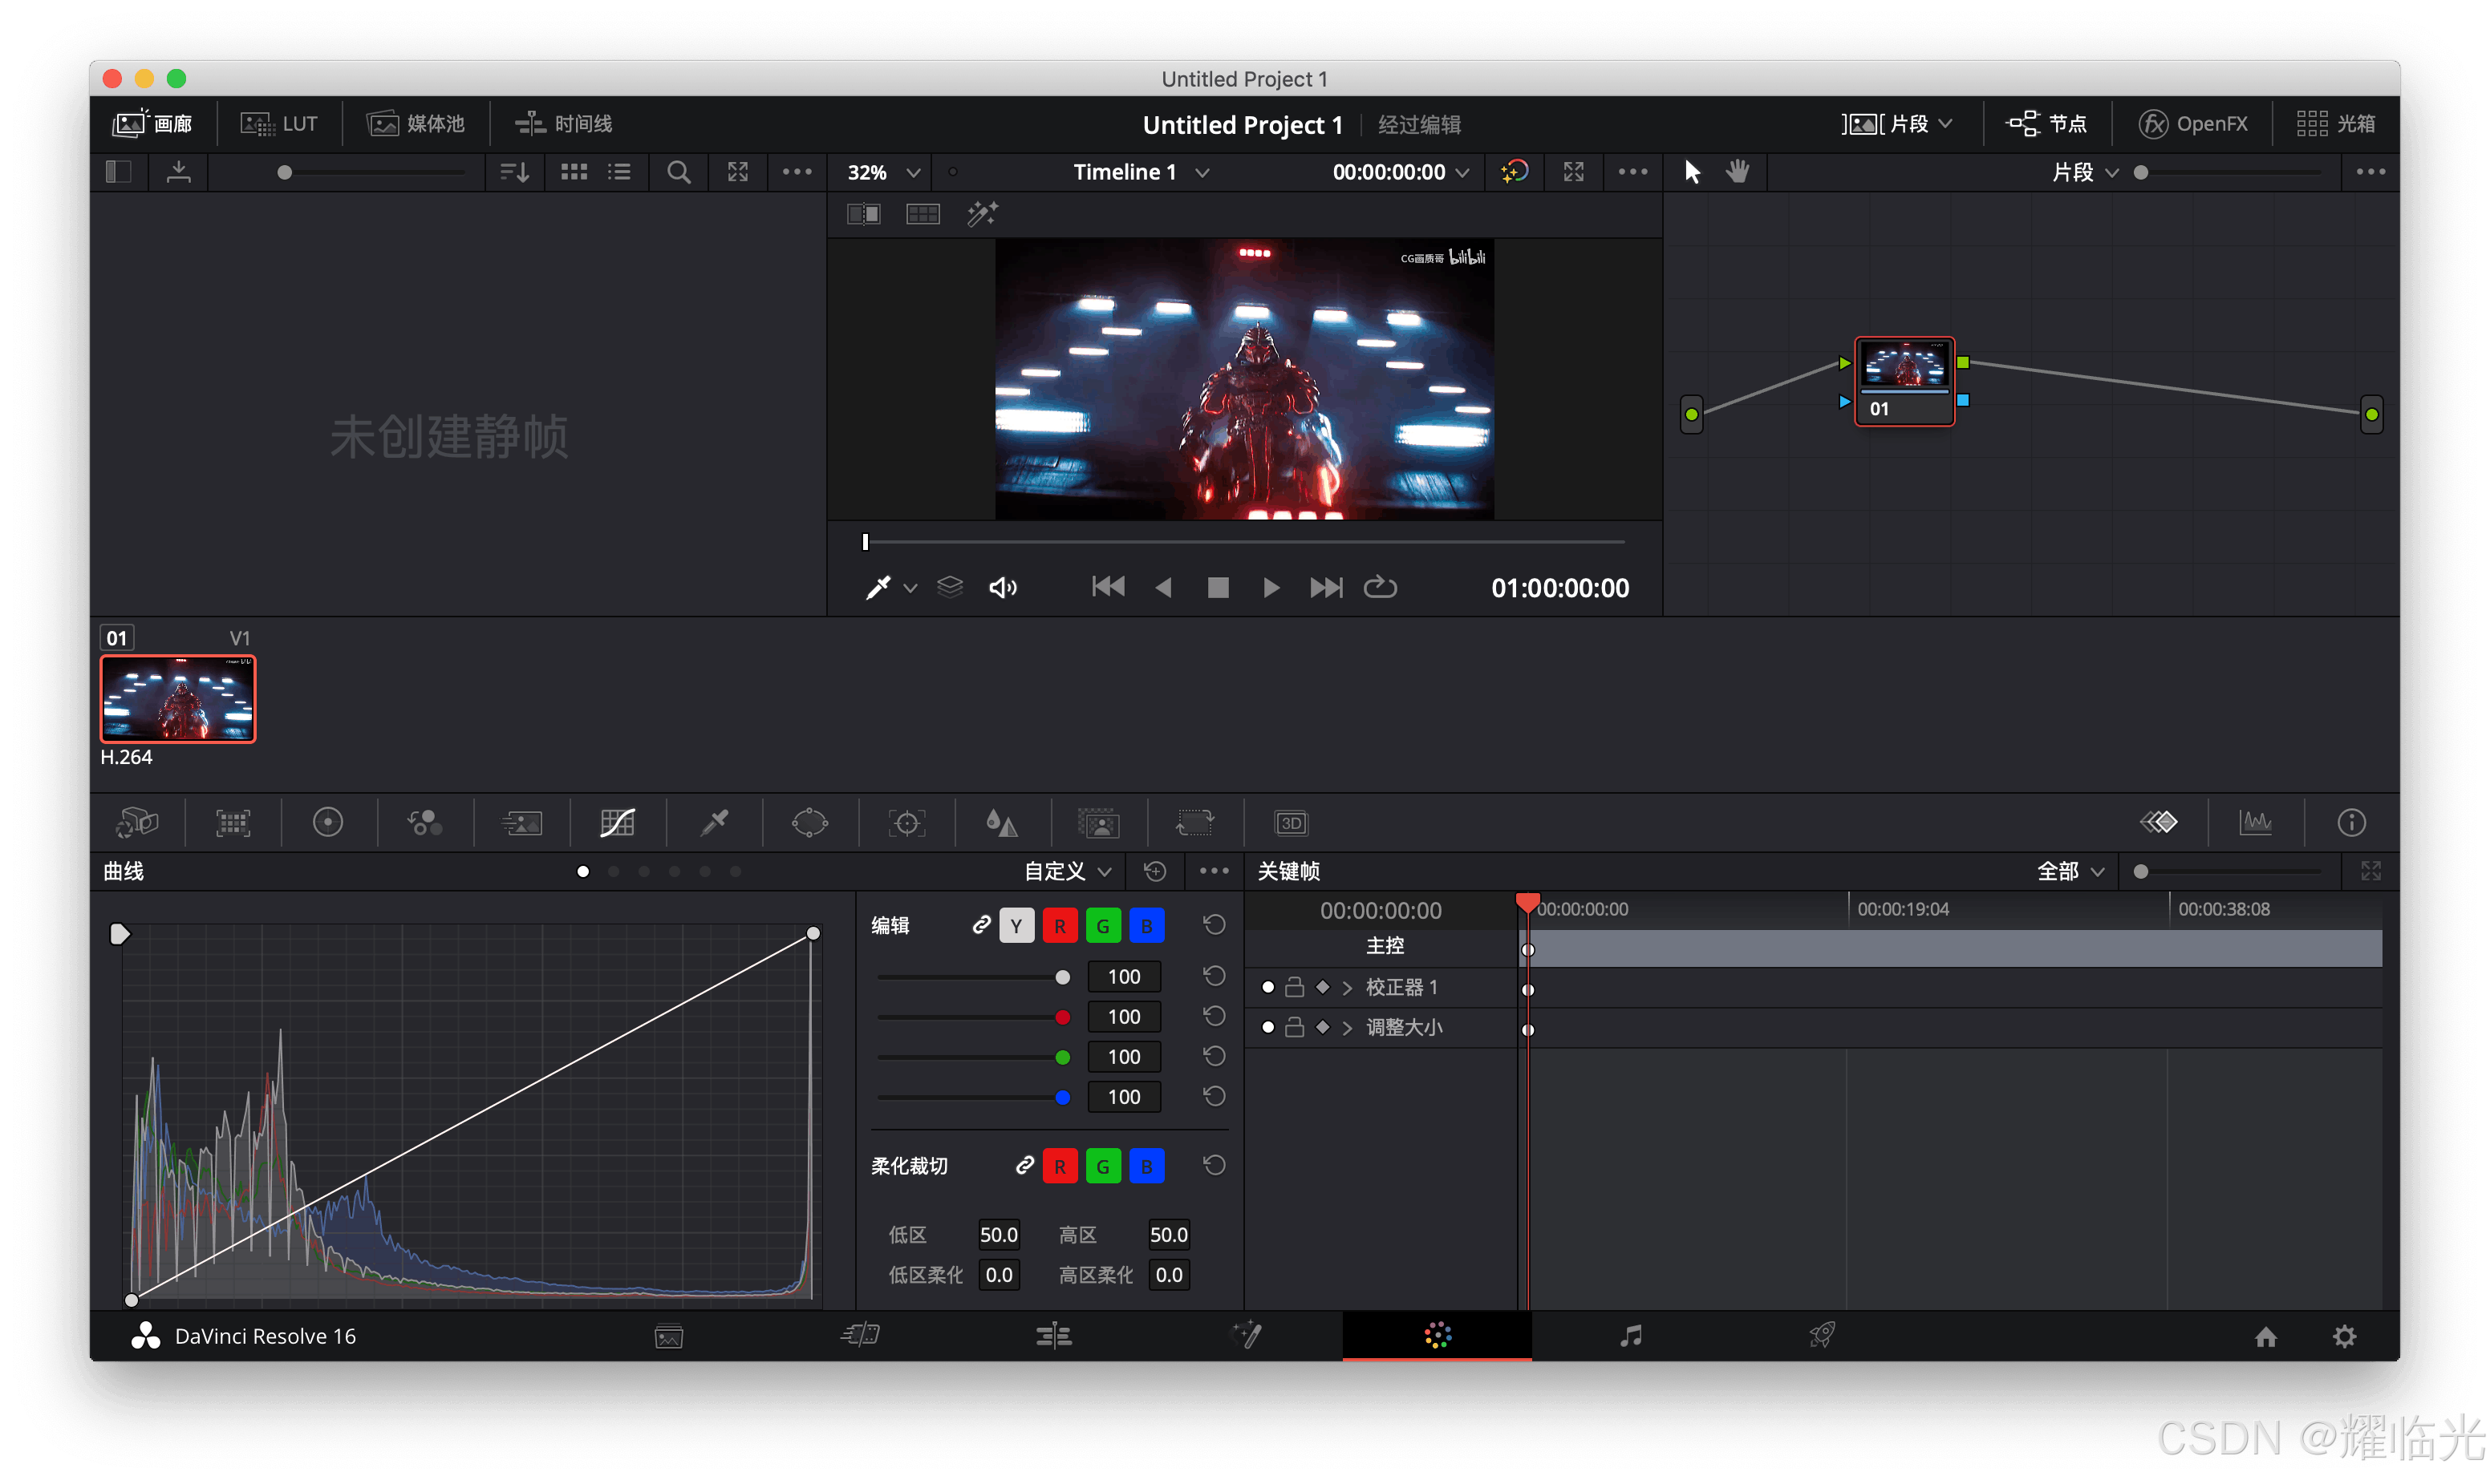This screenshot has width=2490, height=1480.
Task: Switch to the Fairlight audio page
Action: (x=1630, y=1336)
